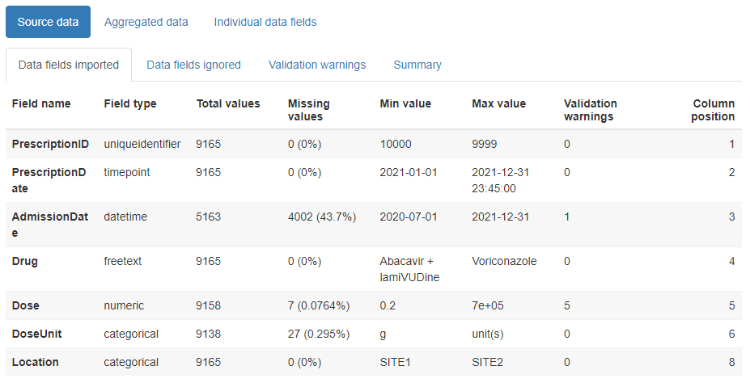The image size is (750, 387).
Task: Show the Validation warnings tab
Action: click(x=317, y=65)
